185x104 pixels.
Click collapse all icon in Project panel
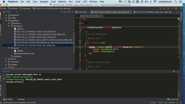coord(64,12)
